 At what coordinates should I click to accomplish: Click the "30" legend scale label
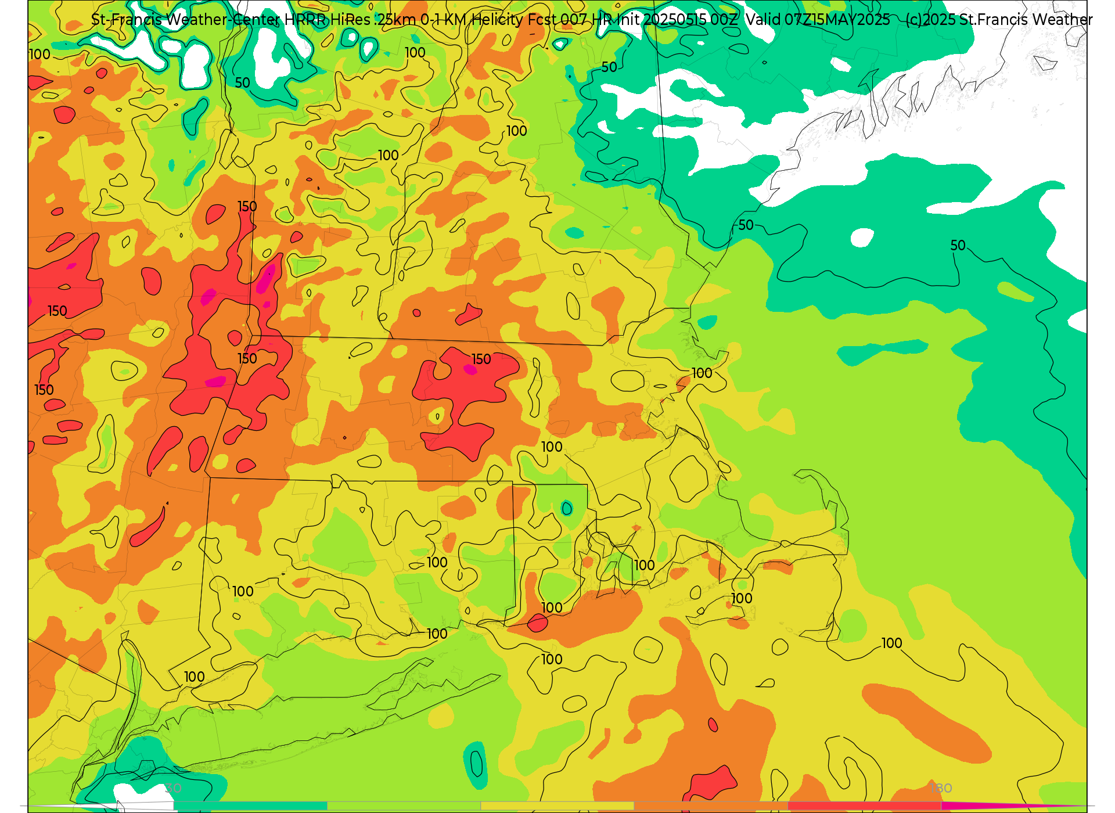coord(174,789)
